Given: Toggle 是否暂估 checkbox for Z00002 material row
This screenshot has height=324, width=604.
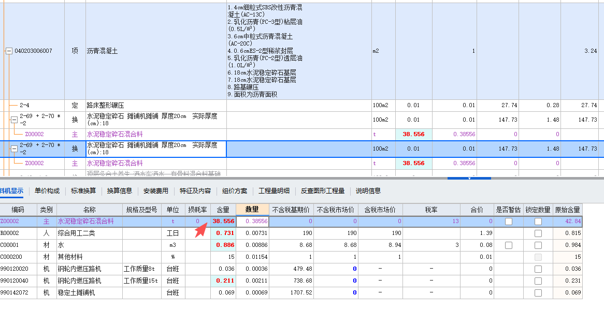Looking at the screenshot, I should tap(509, 222).
